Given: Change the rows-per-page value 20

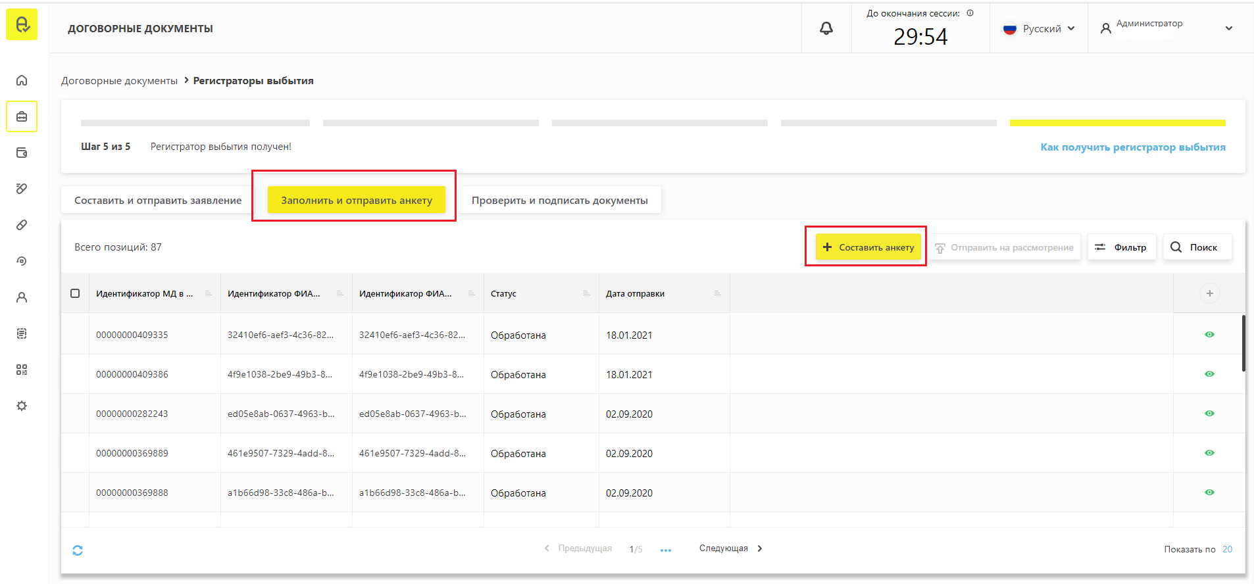Looking at the screenshot, I should pyautogui.click(x=1227, y=549).
